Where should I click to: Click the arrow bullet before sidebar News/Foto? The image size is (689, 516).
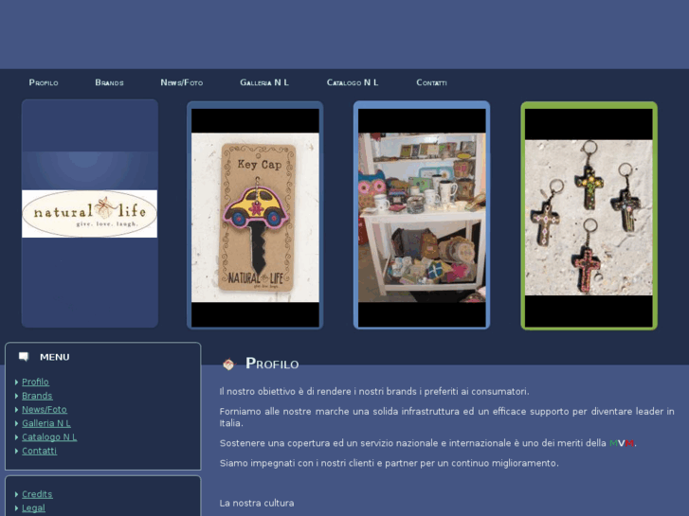[x=16, y=410]
